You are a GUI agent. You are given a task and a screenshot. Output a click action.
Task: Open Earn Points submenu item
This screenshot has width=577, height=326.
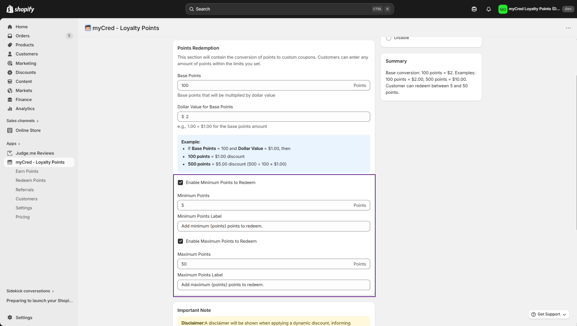[27, 171]
